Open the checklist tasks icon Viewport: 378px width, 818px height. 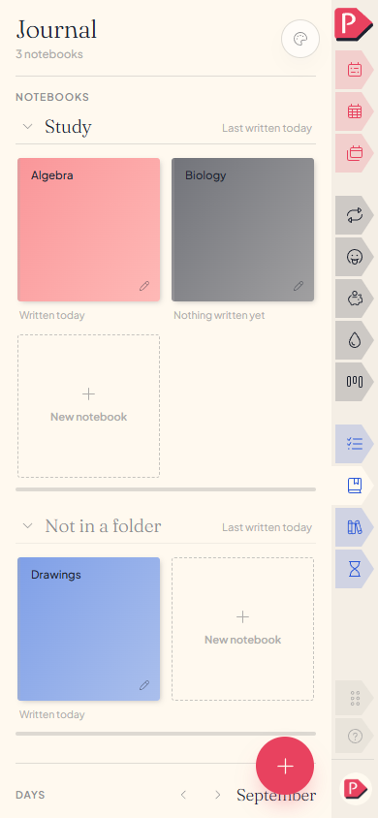(354, 444)
